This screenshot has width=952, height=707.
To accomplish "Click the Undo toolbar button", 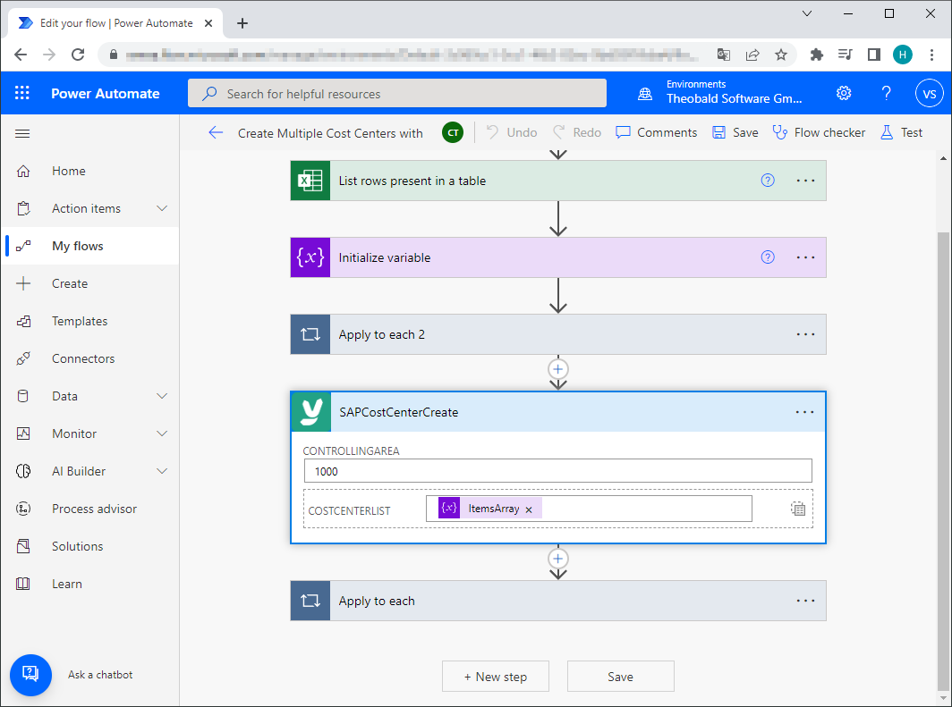I will point(512,133).
